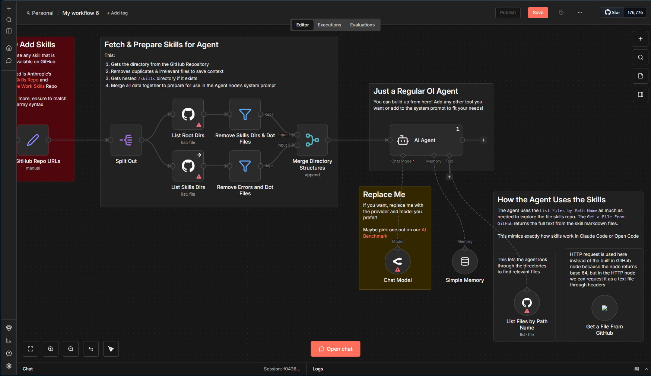Star the repository using the GitHub Star button

click(612, 12)
